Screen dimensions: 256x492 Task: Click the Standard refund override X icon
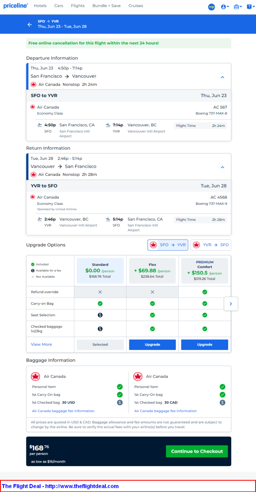click(100, 292)
